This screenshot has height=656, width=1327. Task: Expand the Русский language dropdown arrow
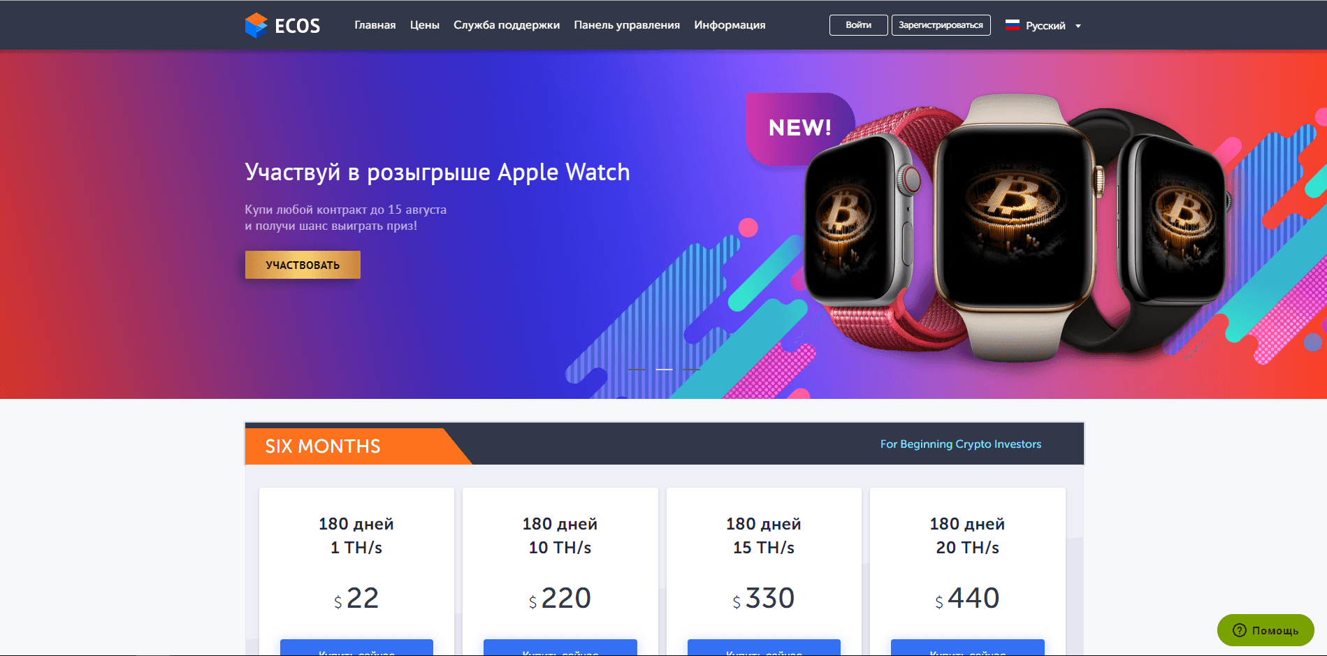[1078, 26]
